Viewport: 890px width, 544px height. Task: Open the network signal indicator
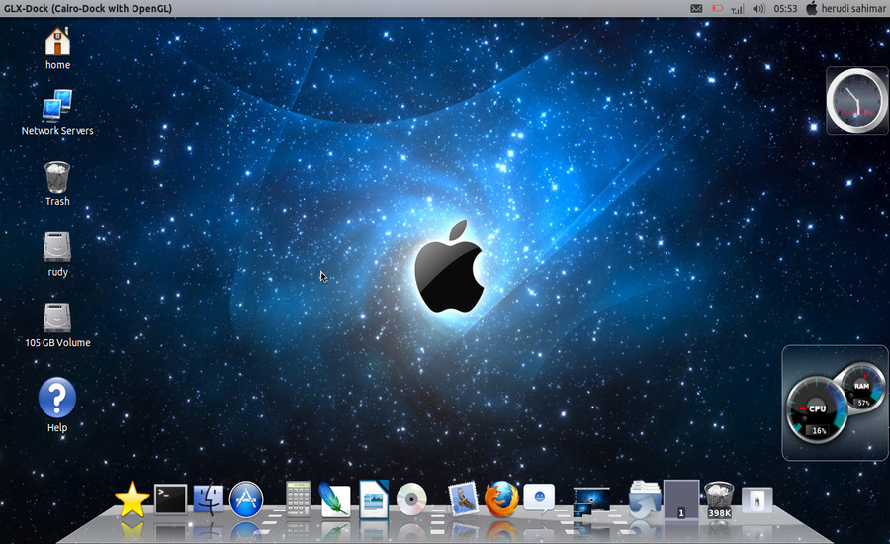[x=737, y=9]
